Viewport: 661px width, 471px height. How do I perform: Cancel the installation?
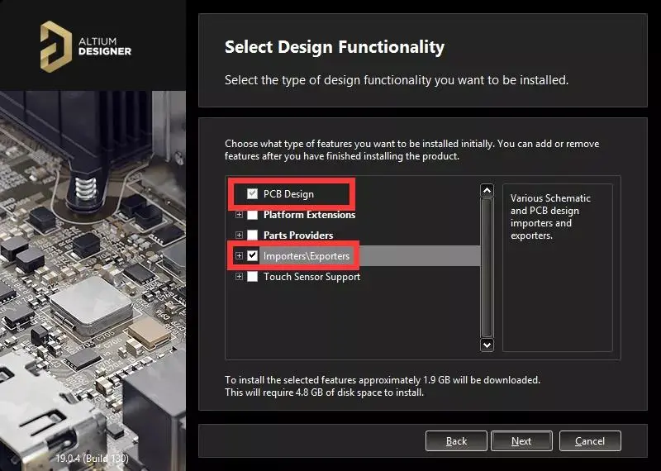(590, 441)
